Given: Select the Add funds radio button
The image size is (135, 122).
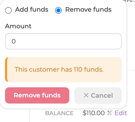Looking at the screenshot, I should point(8,10).
